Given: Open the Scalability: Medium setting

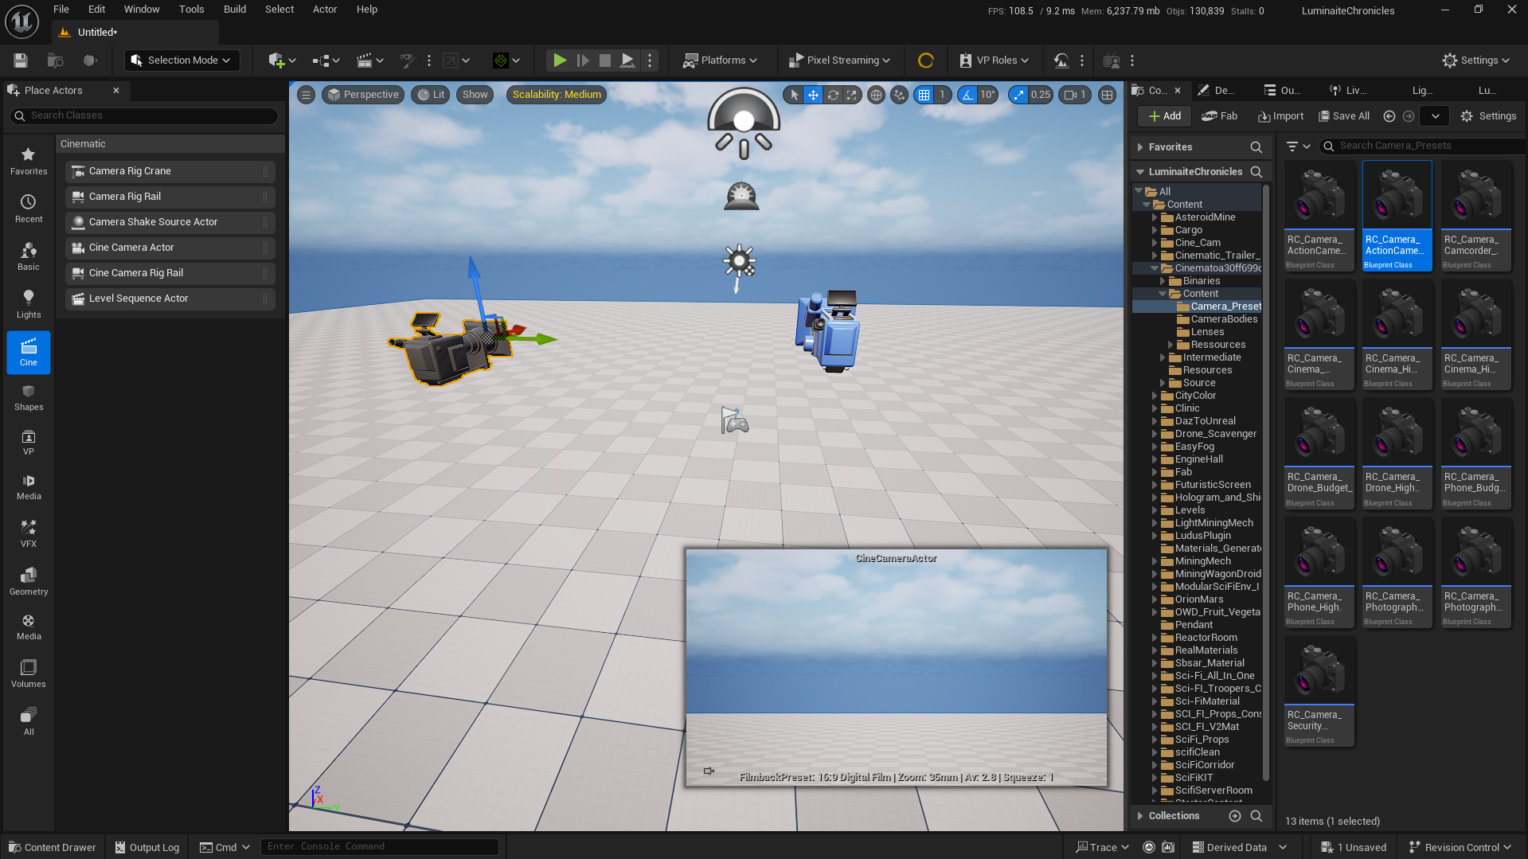Looking at the screenshot, I should pos(557,95).
